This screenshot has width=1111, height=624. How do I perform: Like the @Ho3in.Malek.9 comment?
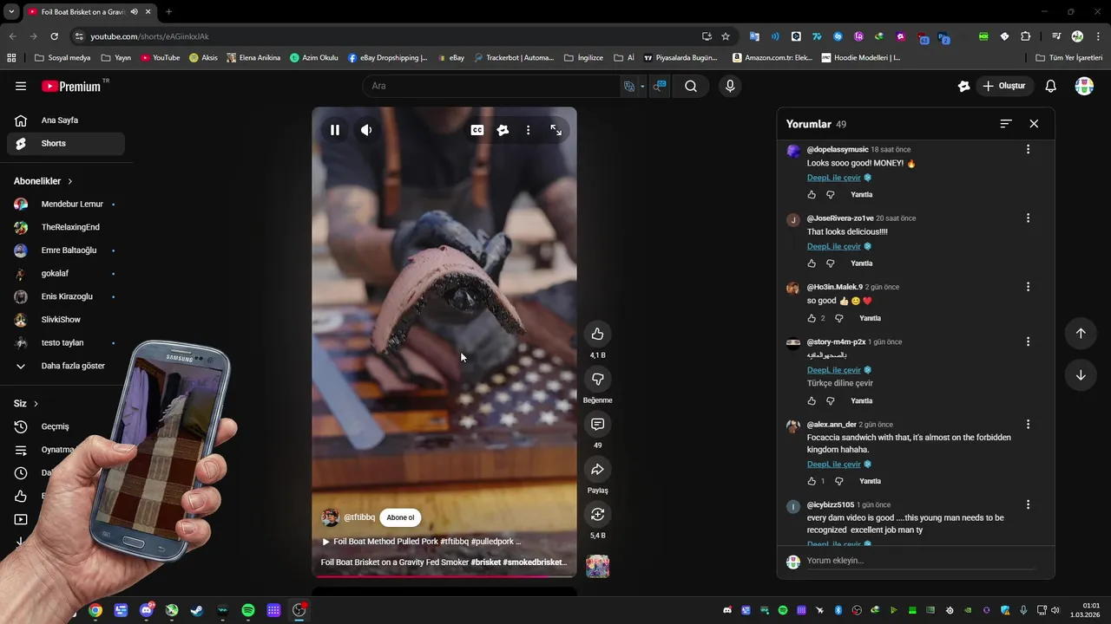point(812,318)
